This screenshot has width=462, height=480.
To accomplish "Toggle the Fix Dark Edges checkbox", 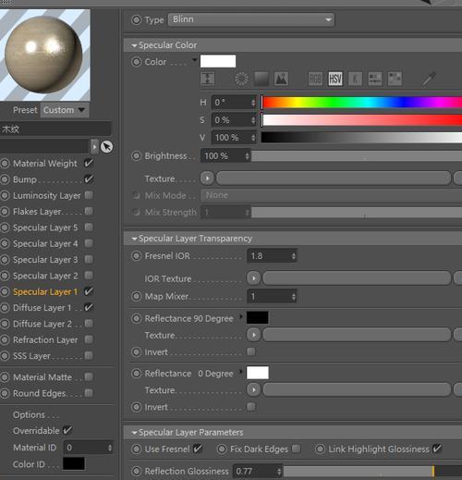I will (296, 449).
